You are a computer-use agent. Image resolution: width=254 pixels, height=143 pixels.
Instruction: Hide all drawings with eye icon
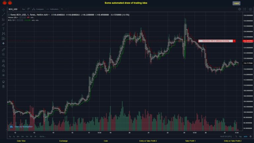pyautogui.click(x=3, y=75)
